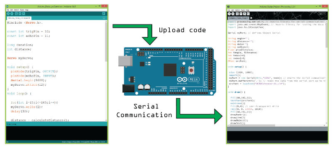Image resolution: width=332 pixels, height=159 pixels.
Task: Open the Arduino File menu
Action: coord(7,10)
